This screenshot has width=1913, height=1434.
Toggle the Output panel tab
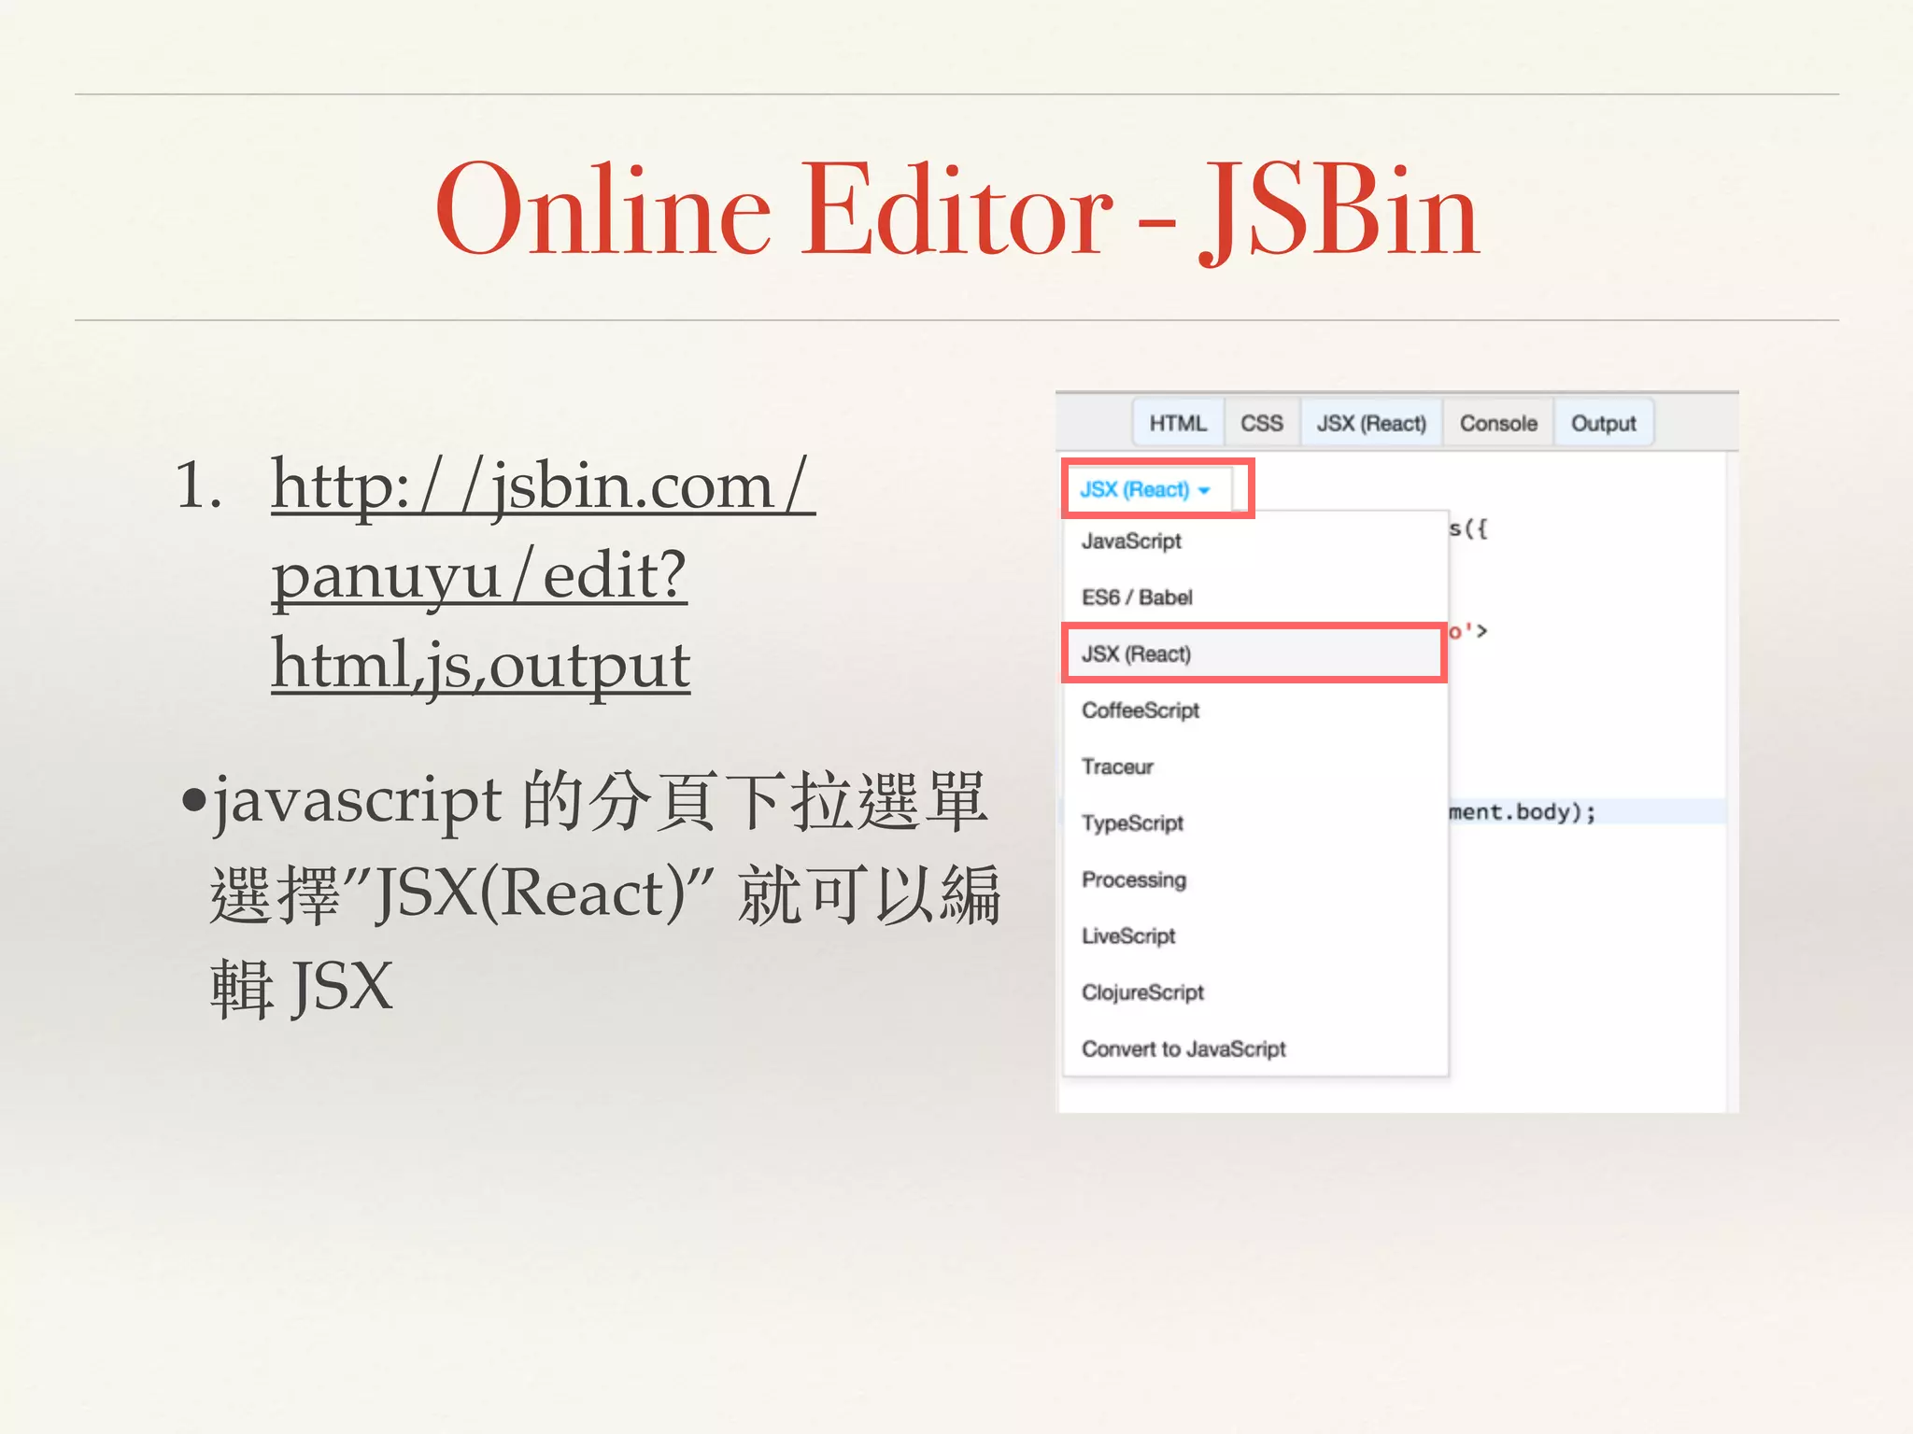[x=1603, y=423]
